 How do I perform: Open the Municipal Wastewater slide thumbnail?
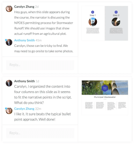pyautogui.click(x=105, y=98)
